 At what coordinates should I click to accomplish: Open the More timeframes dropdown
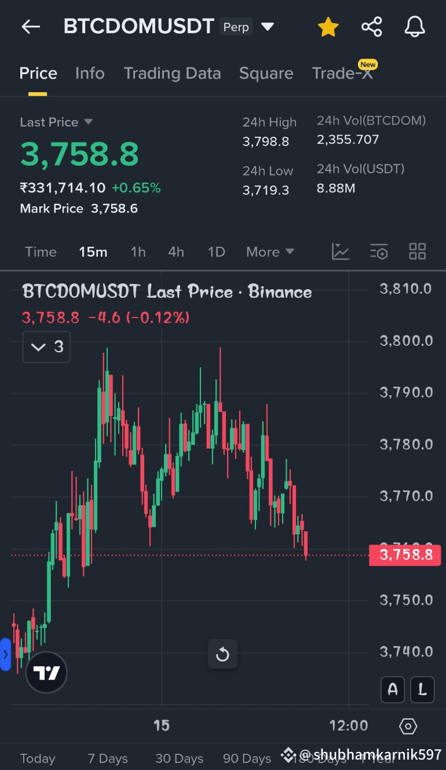pyautogui.click(x=270, y=252)
